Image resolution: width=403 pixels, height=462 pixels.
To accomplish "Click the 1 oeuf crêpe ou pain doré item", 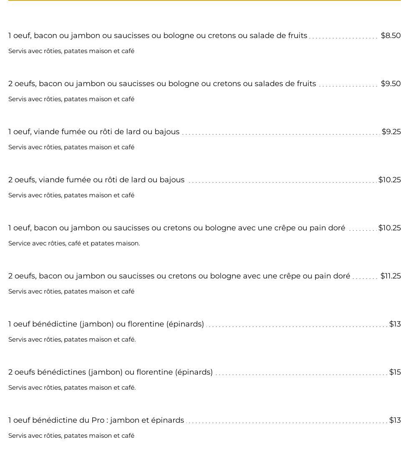I will [x=177, y=228].
